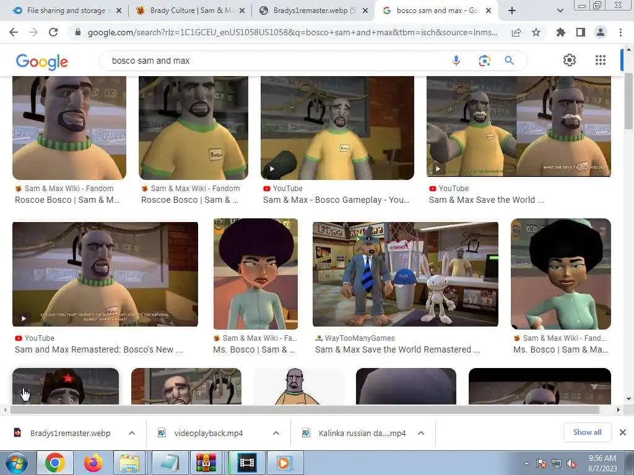Reload the current page
The width and height of the screenshot is (634, 475).
53,32
